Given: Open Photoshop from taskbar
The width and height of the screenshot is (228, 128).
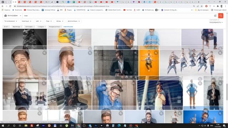Looking at the screenshot, I should 96,126.
